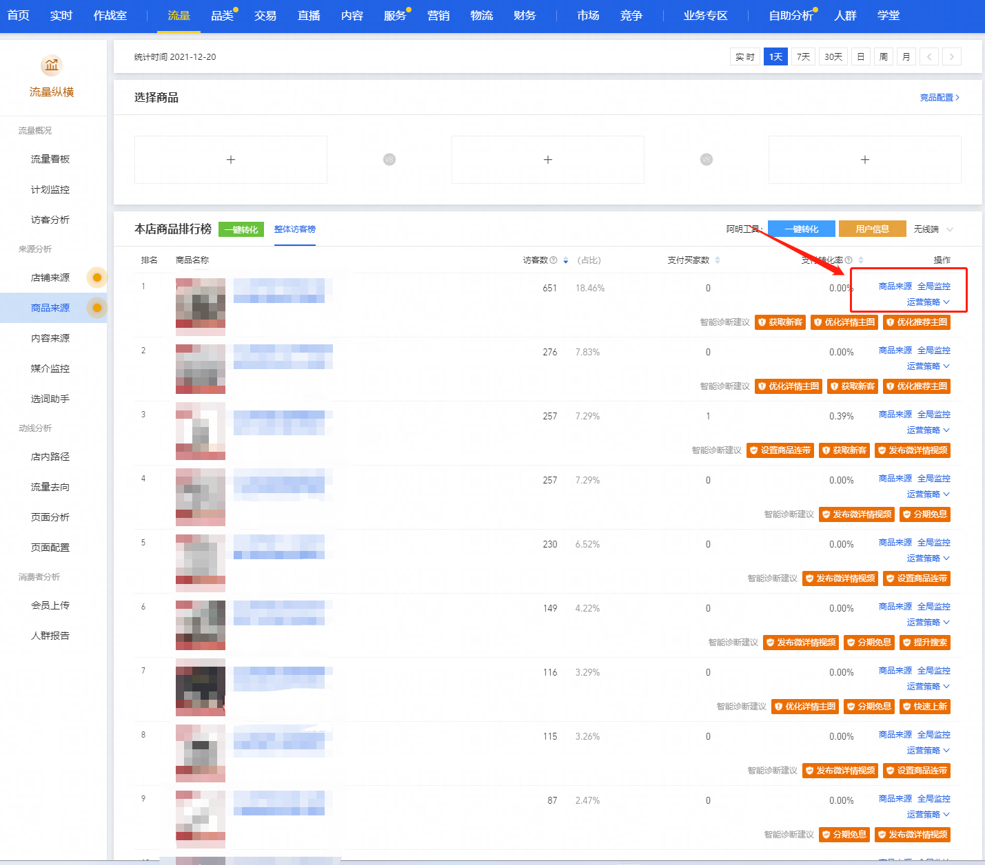Open the 竞品配置 link

click(x=940, y=98)
